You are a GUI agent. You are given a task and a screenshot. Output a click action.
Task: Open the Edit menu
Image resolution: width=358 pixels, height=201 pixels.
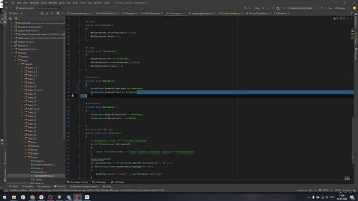point(19,3)
